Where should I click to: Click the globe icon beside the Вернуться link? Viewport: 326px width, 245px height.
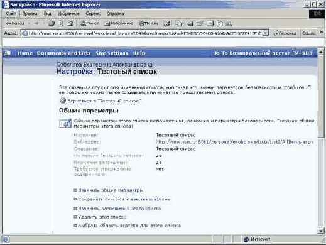click(x=63, y=101)
